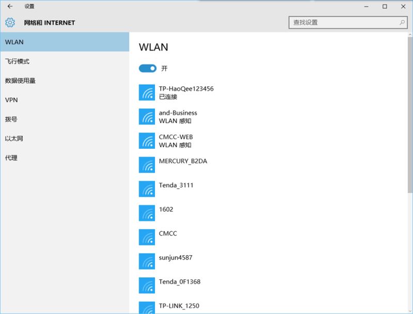The width and height of the screenshot is (413, 314).
Task: Click the back arrow in title bar
Action: [10, 7]
